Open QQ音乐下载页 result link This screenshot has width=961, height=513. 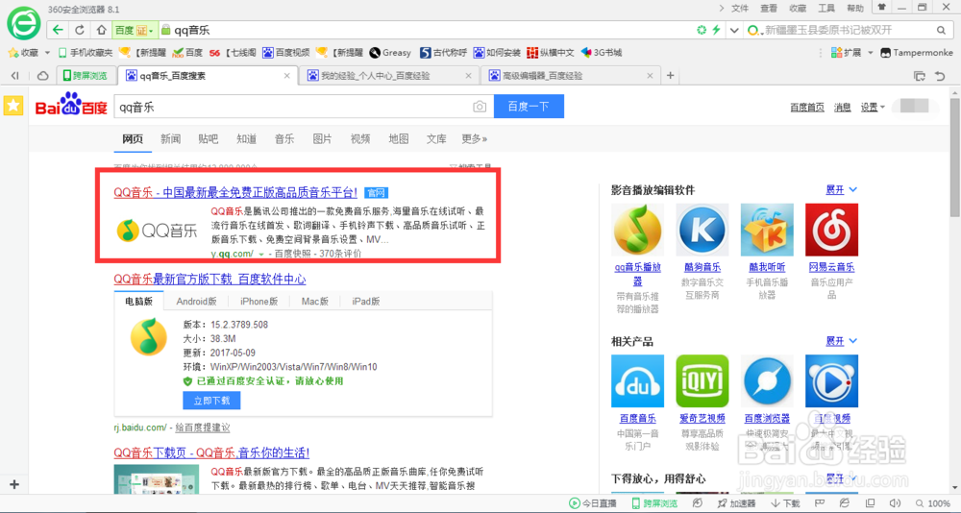tap(211, 453)
